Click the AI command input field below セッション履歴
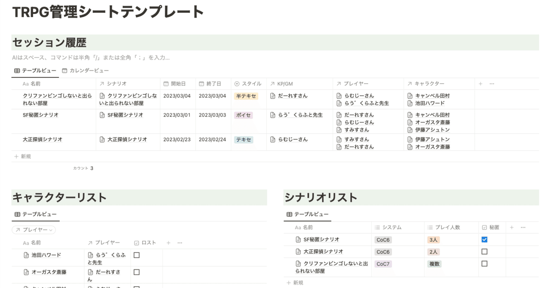Image resolution: width=550 pixels, height=288 pixels. tap(86, 57)
